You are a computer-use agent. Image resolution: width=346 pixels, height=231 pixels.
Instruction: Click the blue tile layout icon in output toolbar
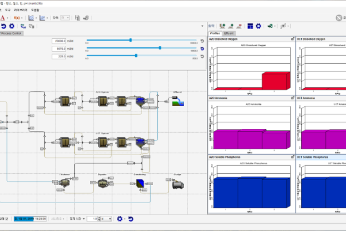click(250, 26)
